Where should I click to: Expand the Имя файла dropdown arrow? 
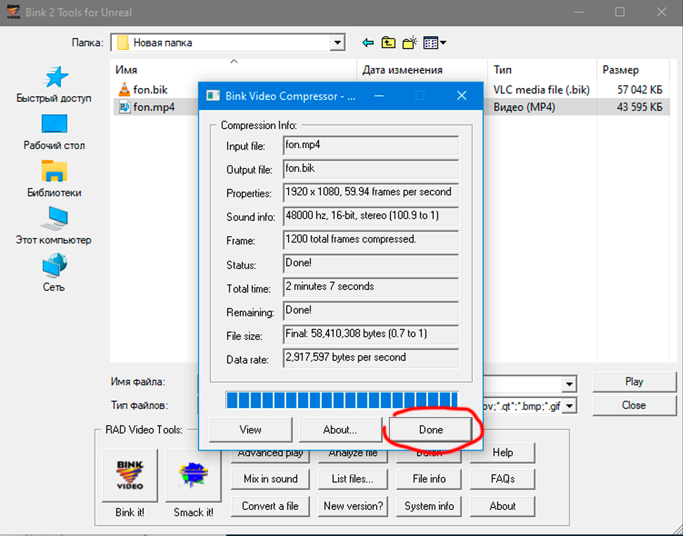[x=569, y=384]
